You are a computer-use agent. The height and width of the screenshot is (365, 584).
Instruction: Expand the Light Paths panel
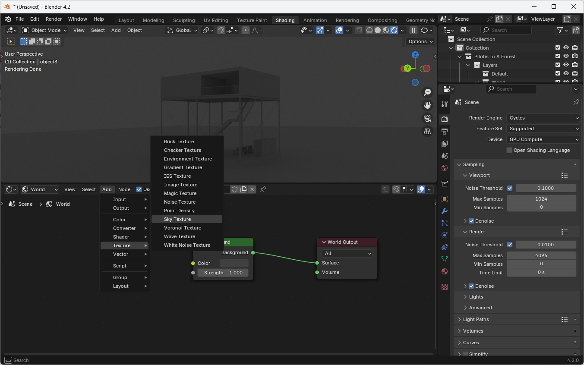pyautogui.click(x=476, y=319)
